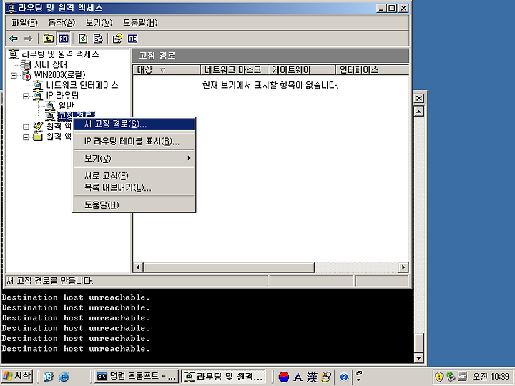The image size is (515, 386).
Task: Toggle the console tree show/hide icon
Action: (64, 39)
